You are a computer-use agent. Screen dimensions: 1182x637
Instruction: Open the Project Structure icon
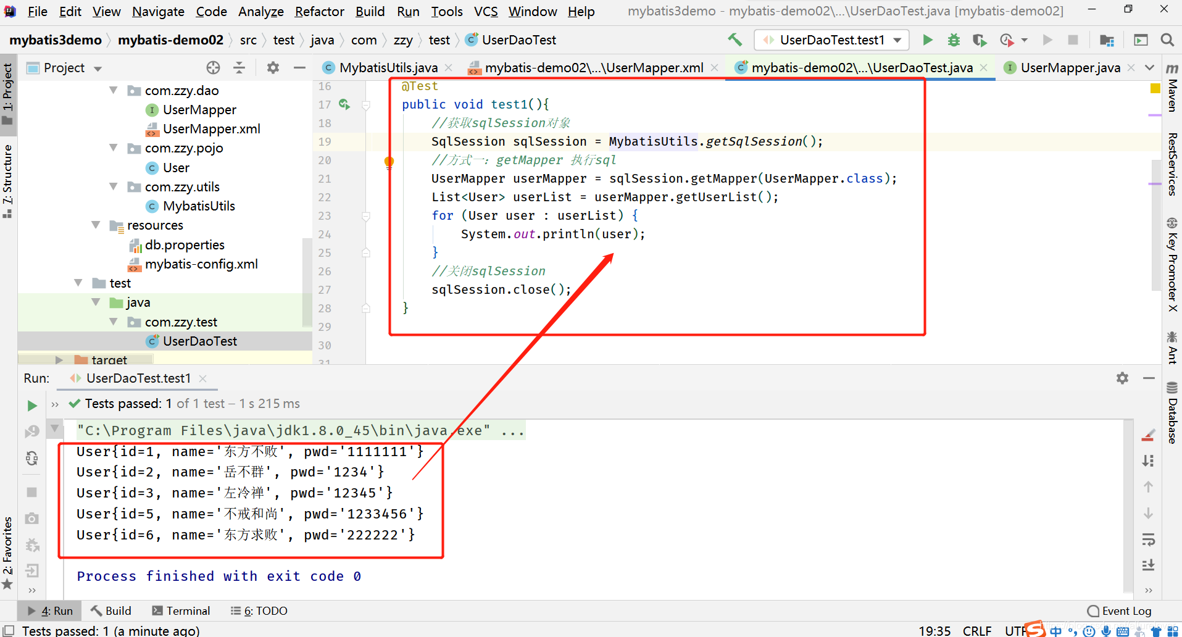[1107, 40]
